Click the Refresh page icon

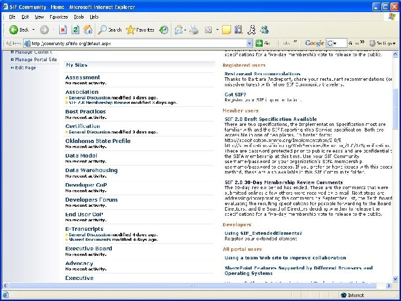pos(76,30)
